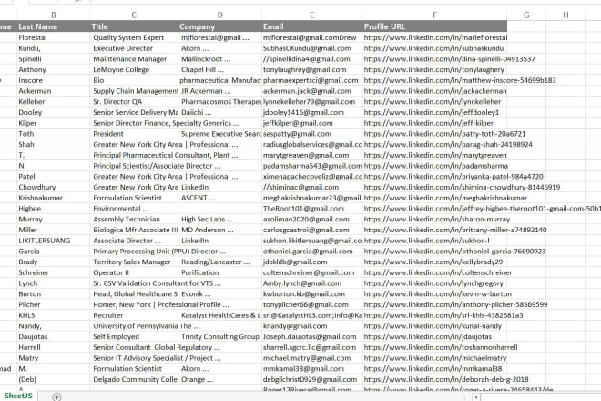Select the Inscore last name cell

coord(54,80)
